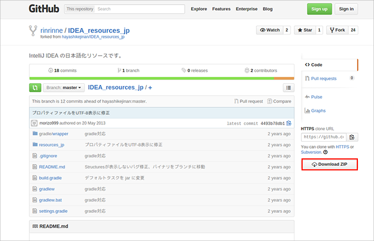374x241 pixels.
Task: Click the Subversion link
Action: coord(311,152)
